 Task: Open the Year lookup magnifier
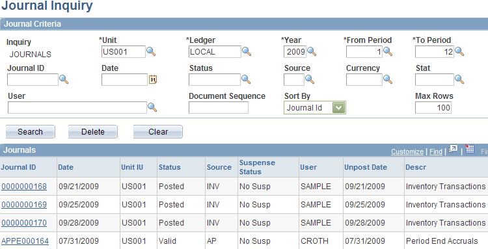click(312, 51)
